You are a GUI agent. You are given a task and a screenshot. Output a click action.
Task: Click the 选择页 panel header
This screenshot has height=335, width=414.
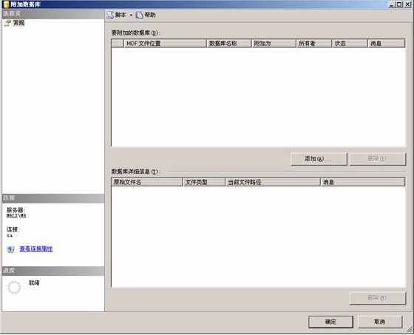point(53,13)
